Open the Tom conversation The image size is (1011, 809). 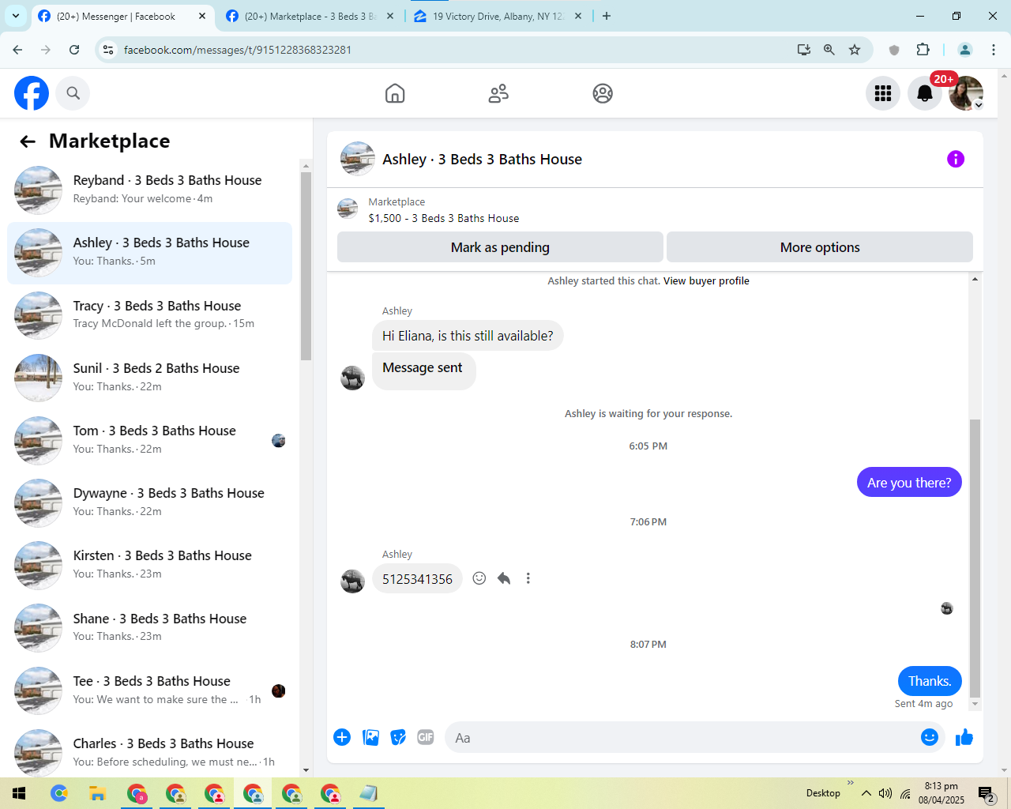(x=150, y=440)
